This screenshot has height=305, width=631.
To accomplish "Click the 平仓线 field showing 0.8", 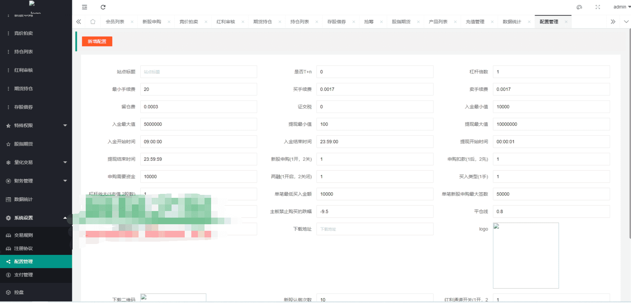I will click(x=551, y=212).
